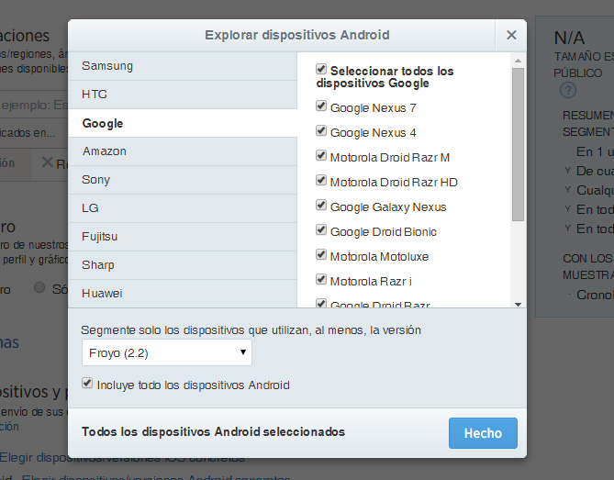Image resolution: width=614 pixels, height=480 pixels.
Task: Uncheck Incluye todo los dispositivos Android
Action: 87,383
